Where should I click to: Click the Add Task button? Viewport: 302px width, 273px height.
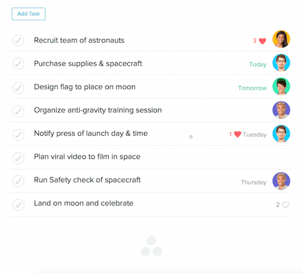[28, 14]
